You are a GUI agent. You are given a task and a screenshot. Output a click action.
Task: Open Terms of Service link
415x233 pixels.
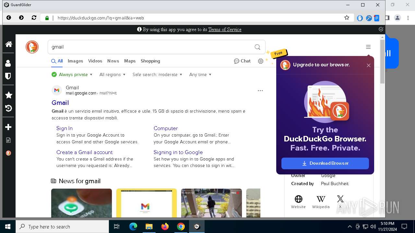(225, 29)
